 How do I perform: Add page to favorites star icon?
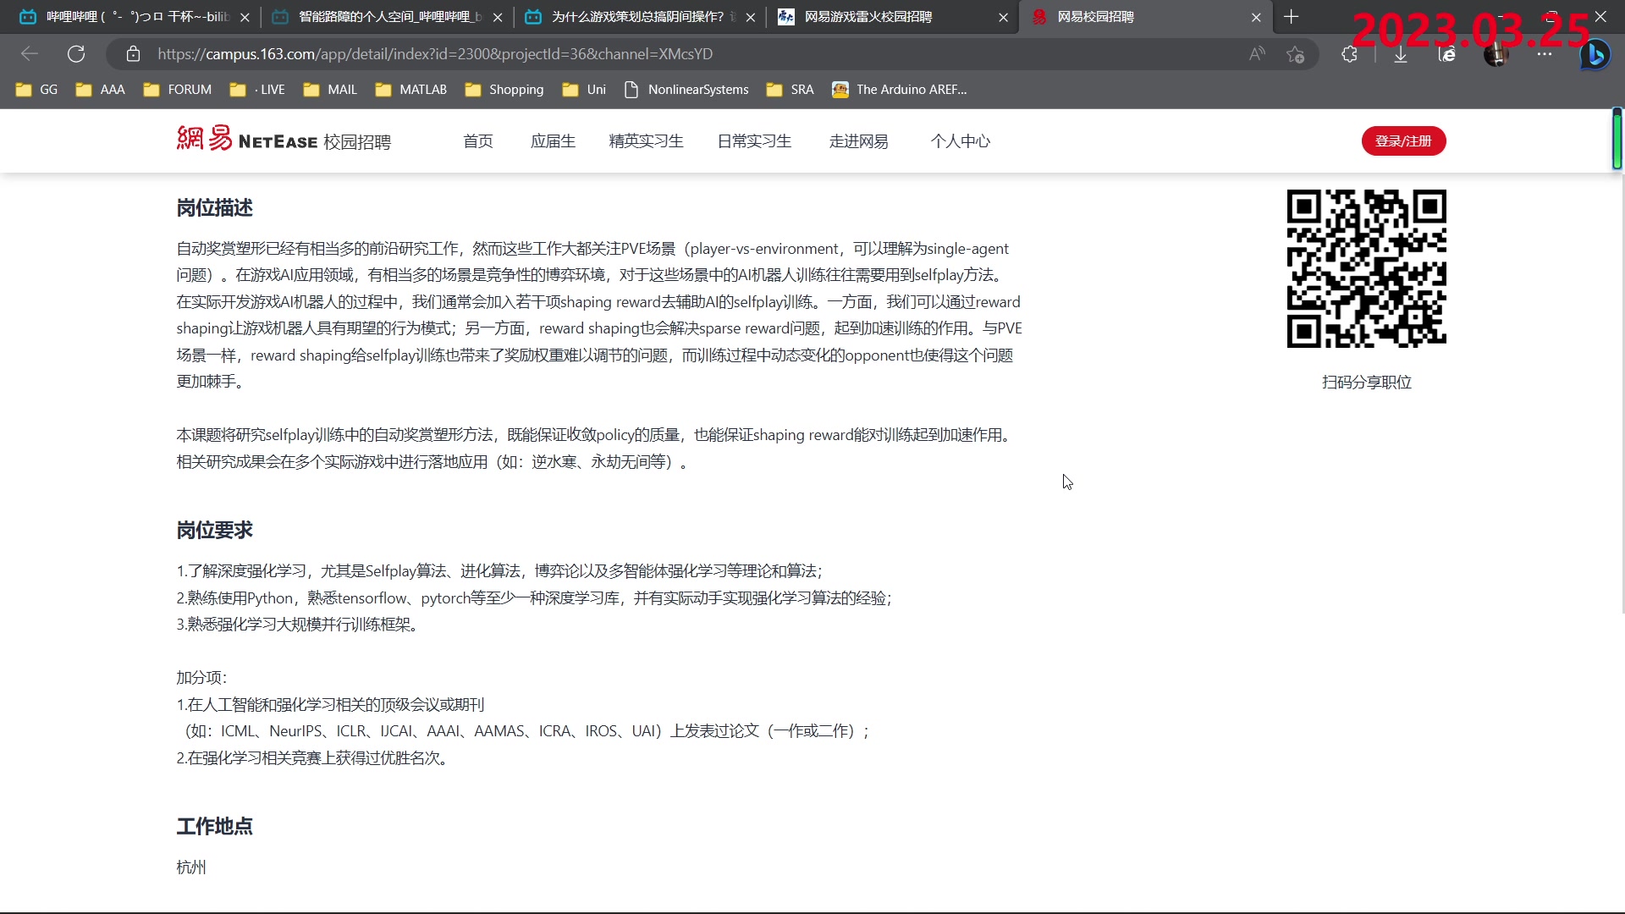coord(1295,54)
